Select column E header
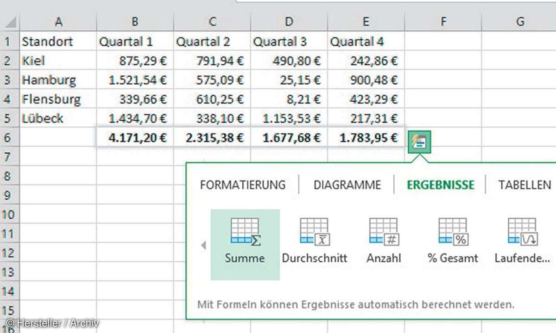Viewport: 556px width, 333px height. (x=366, y=21)
